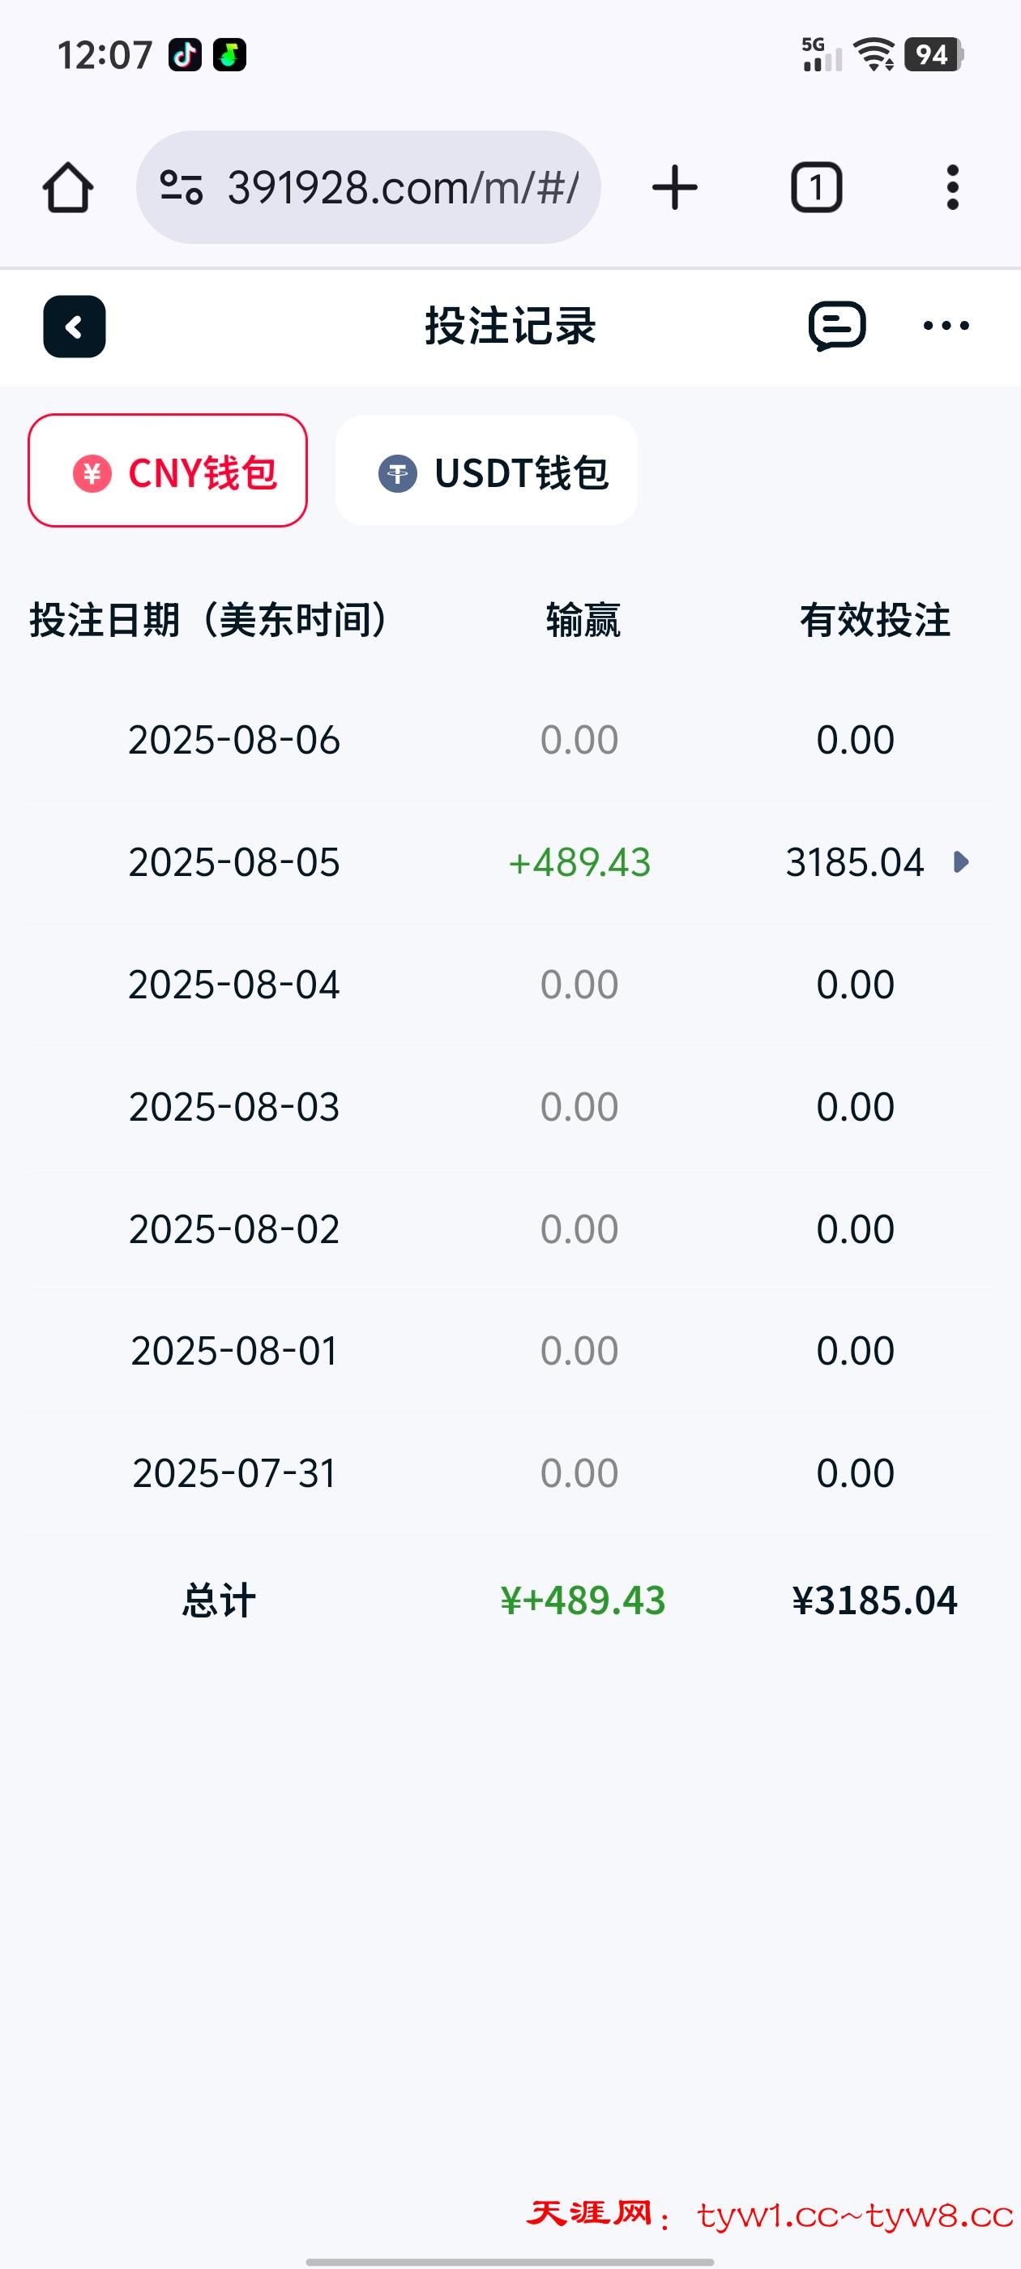The width and height of the screenshot is (1021, 2269).
Task: Switch to the USDT钱包 tab
Action: tap(486, 472)
